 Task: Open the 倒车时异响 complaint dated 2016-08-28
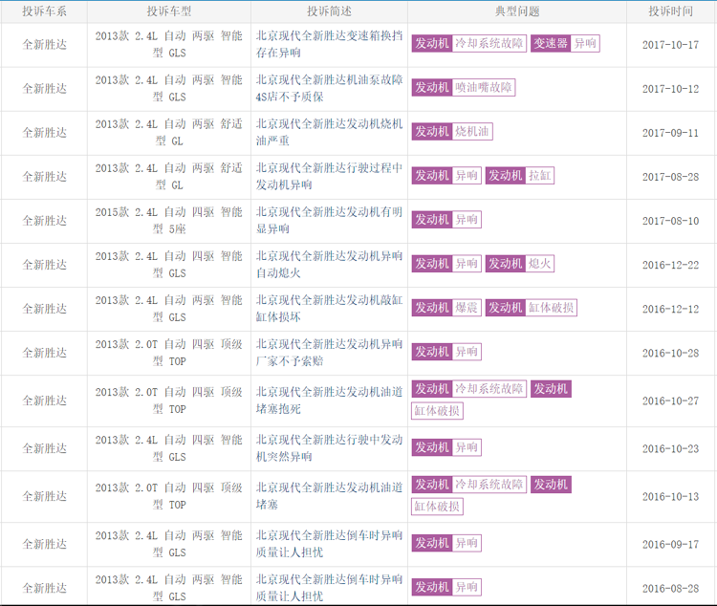[329, 588]
